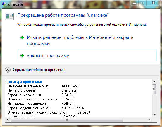Click the vertical scrollbar down arrow
The width and height of the screenshot is (162, 127).
tap(154, 115)
